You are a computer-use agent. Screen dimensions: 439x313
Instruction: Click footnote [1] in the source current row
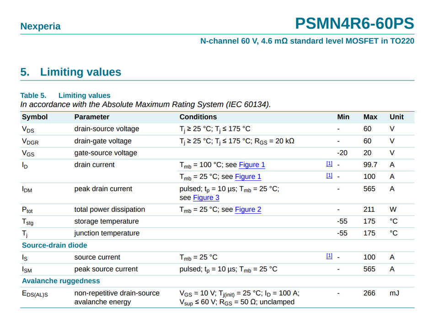tap(329, 256)
